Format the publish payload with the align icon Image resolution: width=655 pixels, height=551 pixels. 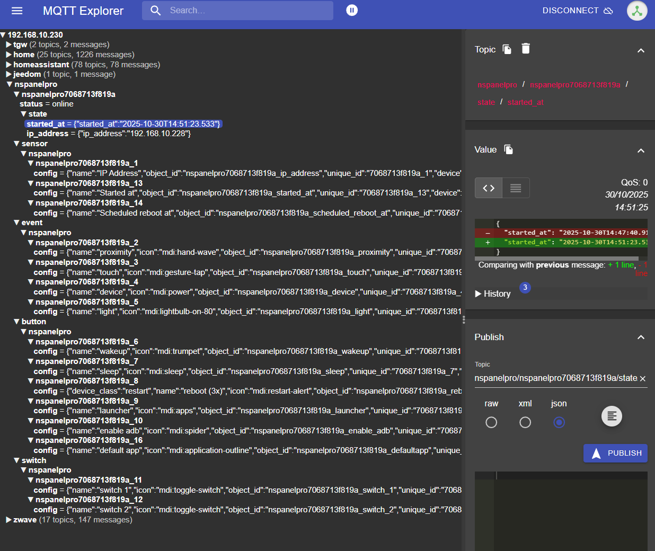612,416
